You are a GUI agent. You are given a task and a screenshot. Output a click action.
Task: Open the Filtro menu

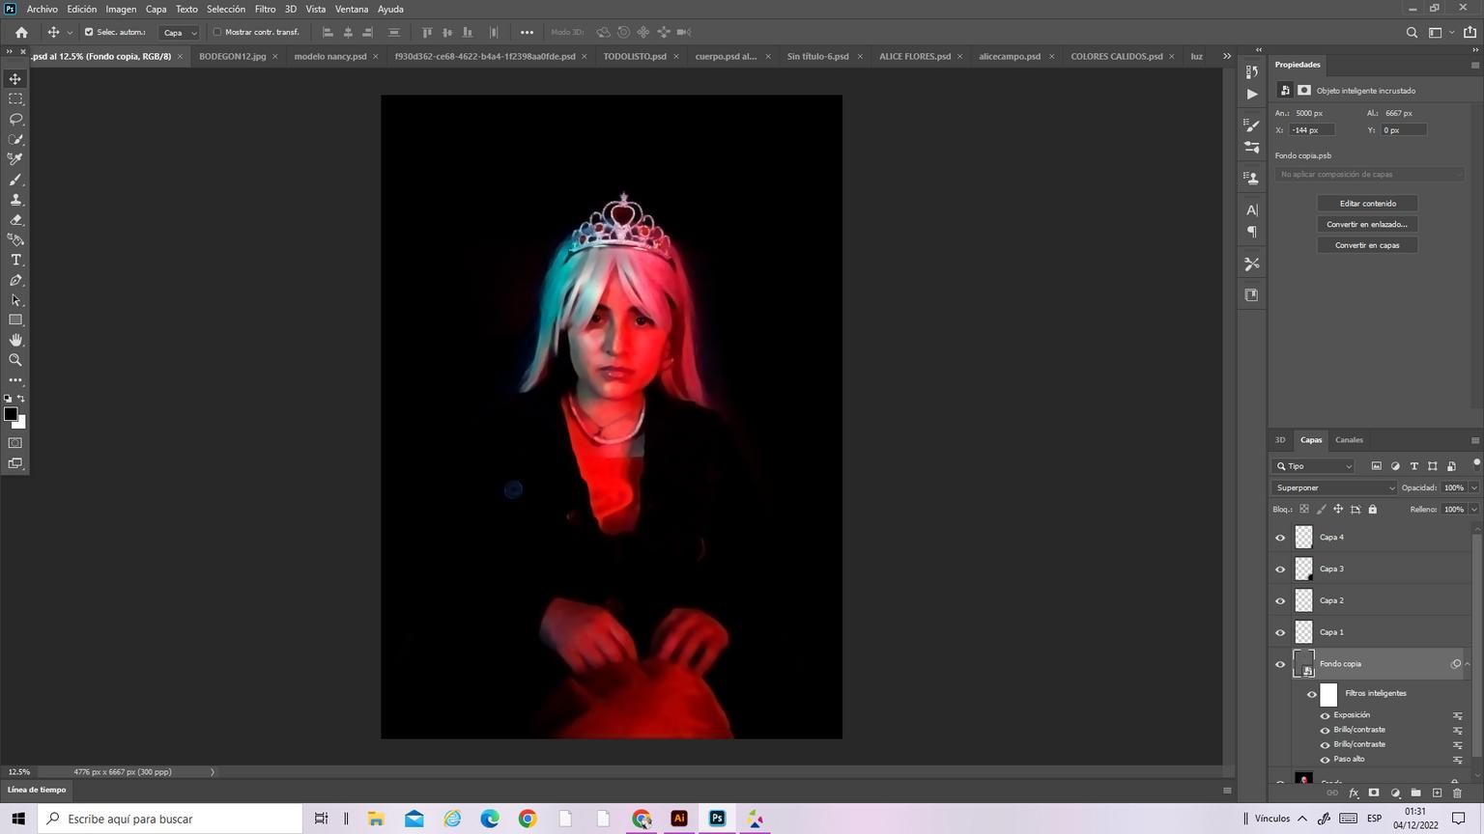pos(265,9)
